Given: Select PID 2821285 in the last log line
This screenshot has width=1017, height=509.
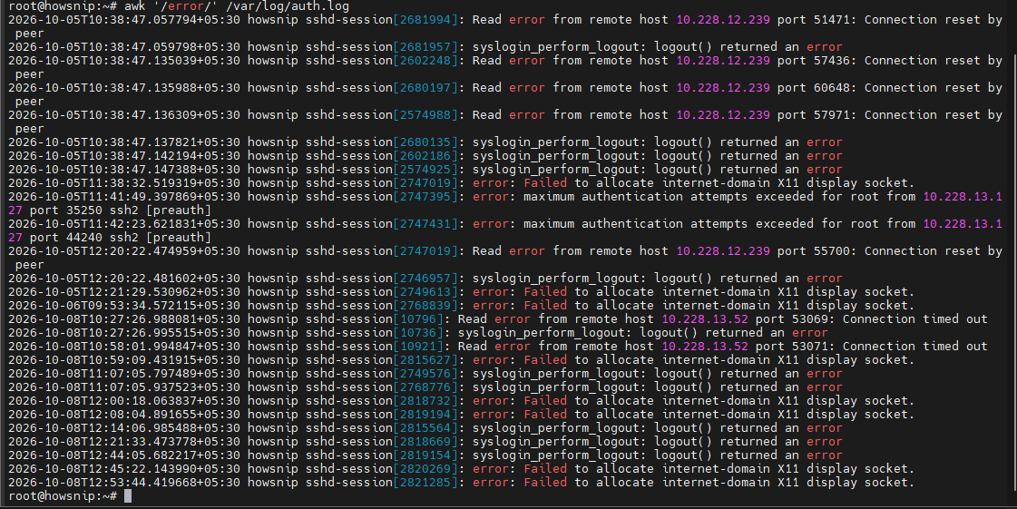Looking at the screenshot, I should tap(425, 483).
